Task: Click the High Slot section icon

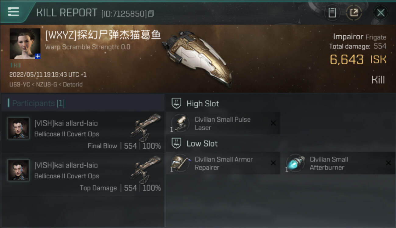Action: tap(176, 103)
